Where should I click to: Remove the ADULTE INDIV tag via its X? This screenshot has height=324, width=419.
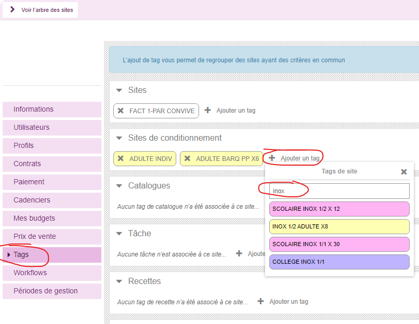[x=121, y=158]
